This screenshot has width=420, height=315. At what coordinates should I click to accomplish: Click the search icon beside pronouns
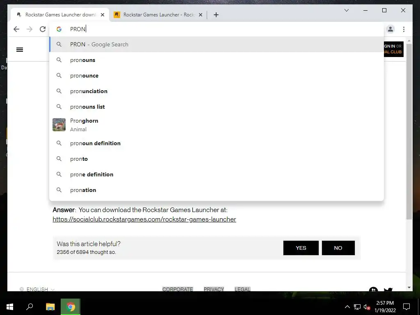(59, 60)
